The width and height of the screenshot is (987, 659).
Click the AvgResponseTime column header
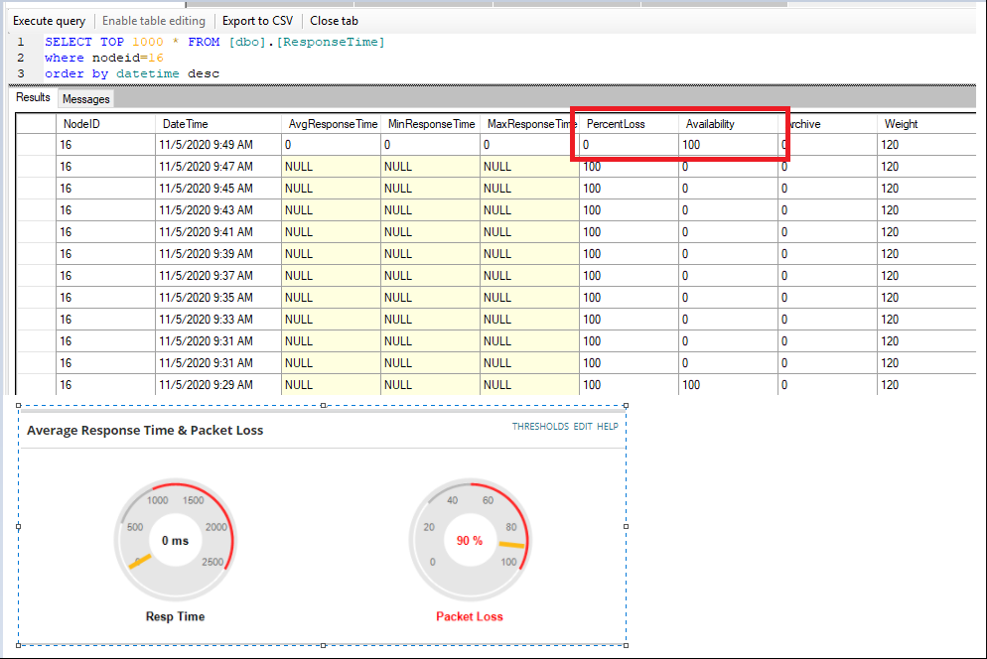pyautogui.click(x=332, y=123)
